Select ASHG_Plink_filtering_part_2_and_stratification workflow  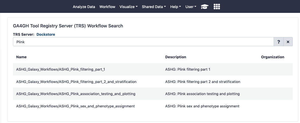click(76, 82)
